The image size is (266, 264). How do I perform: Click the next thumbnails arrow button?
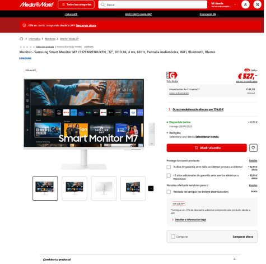click(x=151, y=188)
